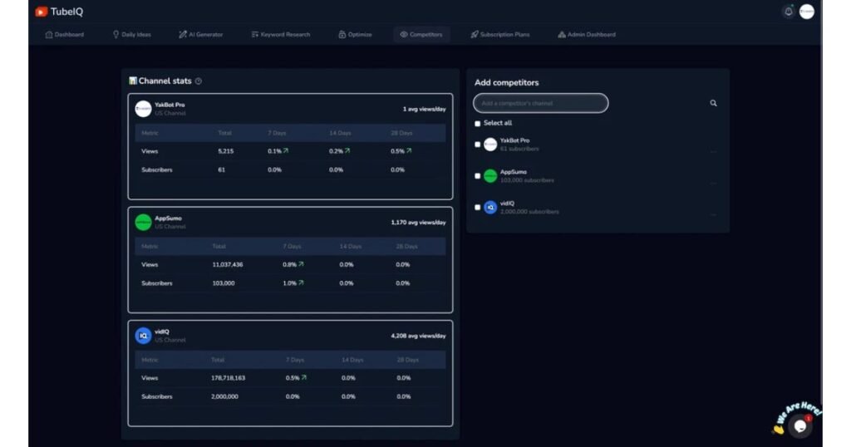This screenshot has height=447, width=851.
Task: Click the 1,170 avg views/day label
Action: pyautogui.click(x=419, y=223)
